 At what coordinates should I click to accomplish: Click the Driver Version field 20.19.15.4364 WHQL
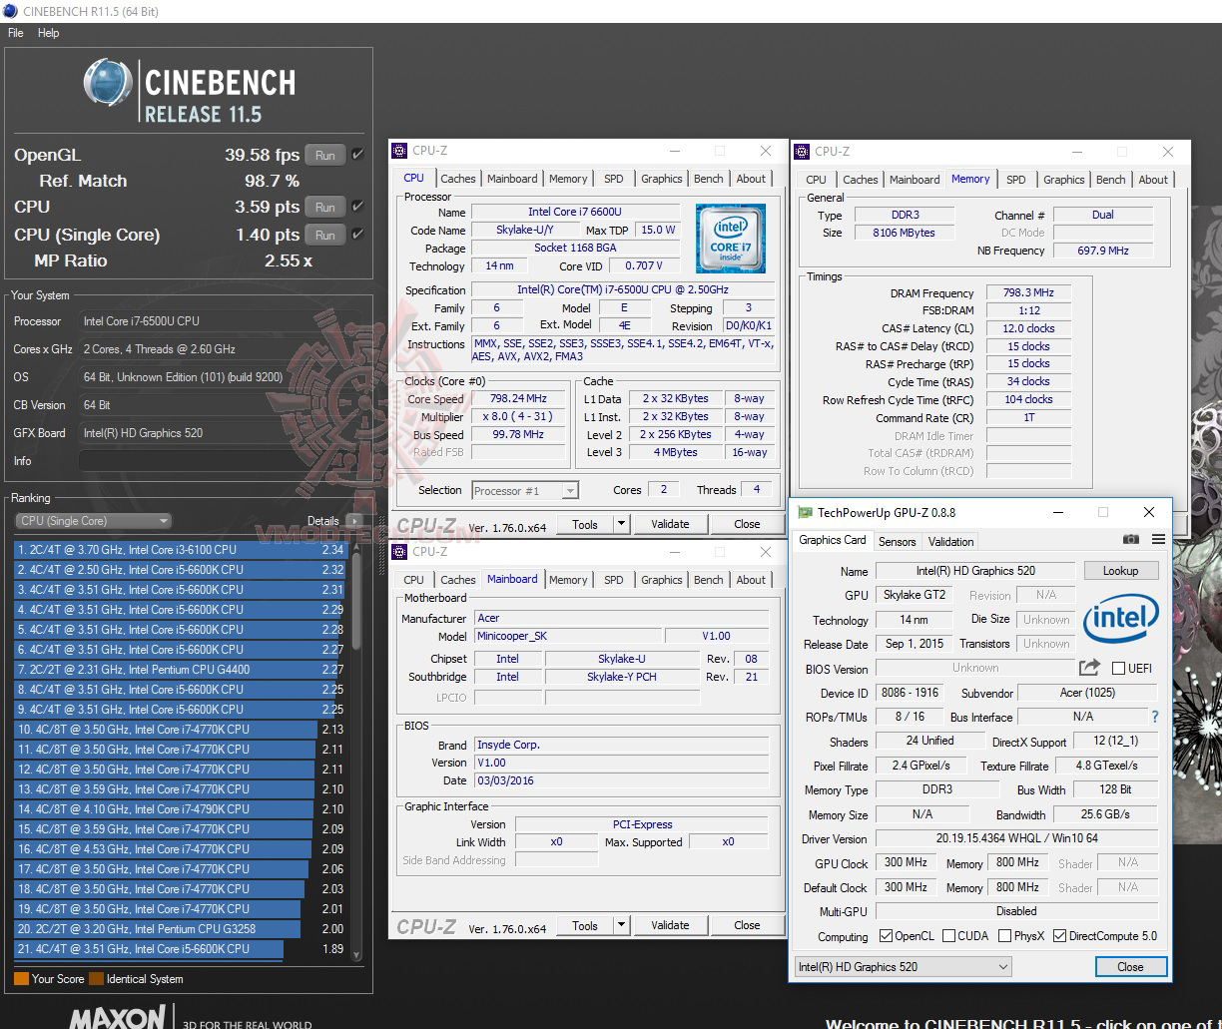[x=1016, y=838]
